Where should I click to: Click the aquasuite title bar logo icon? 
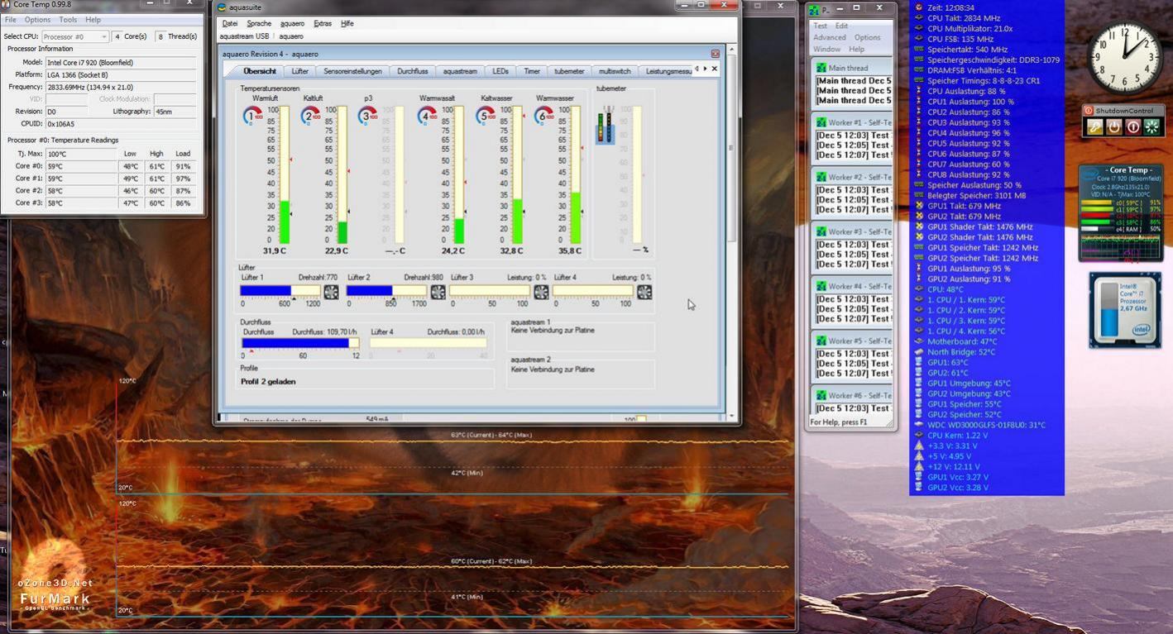222,7
